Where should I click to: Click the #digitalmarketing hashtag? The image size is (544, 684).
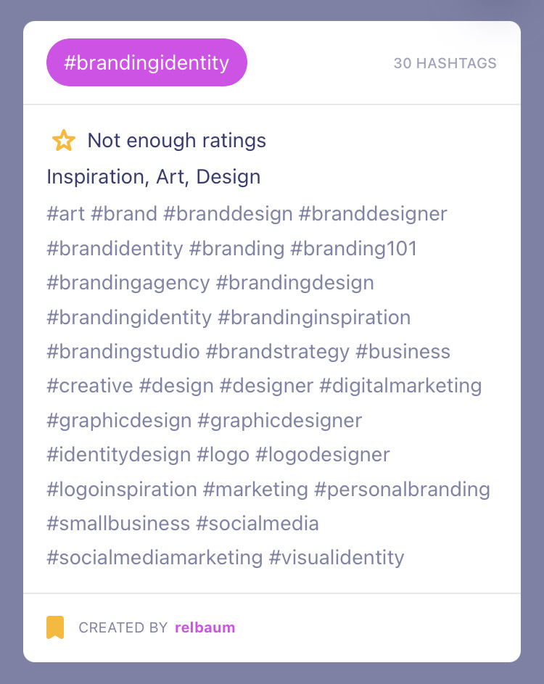[x=400, y=386]
